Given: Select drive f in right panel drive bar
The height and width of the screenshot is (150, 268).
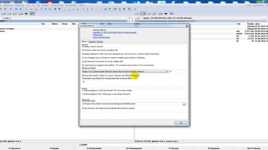Looking at the screenshot, I should pyautogui.click(x=155, y=14).
